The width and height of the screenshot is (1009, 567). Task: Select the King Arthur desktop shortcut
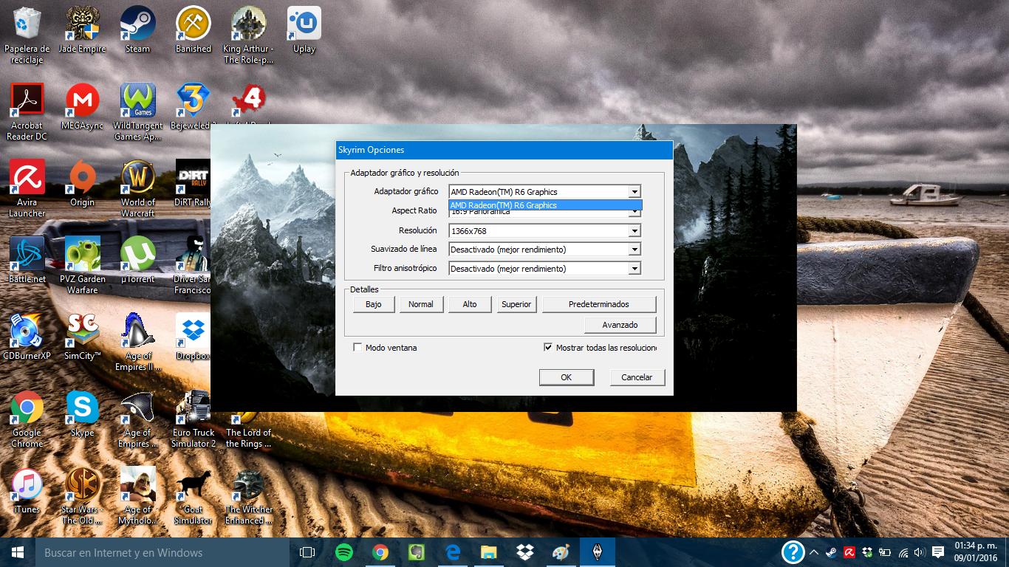tap(248, 35)
